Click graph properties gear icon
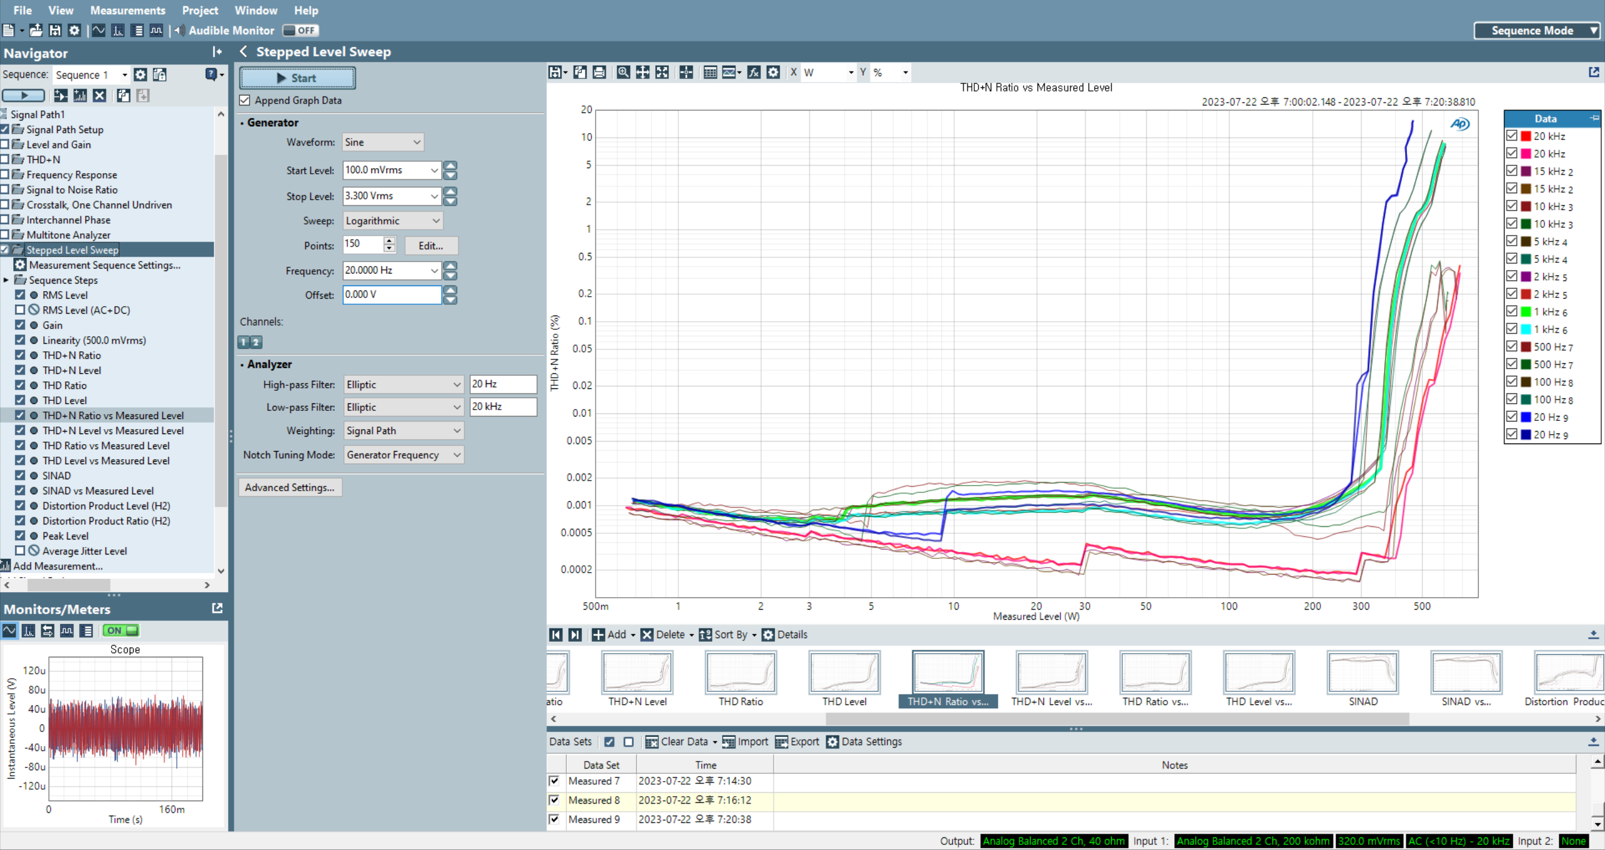 click(x=773, y=72)
